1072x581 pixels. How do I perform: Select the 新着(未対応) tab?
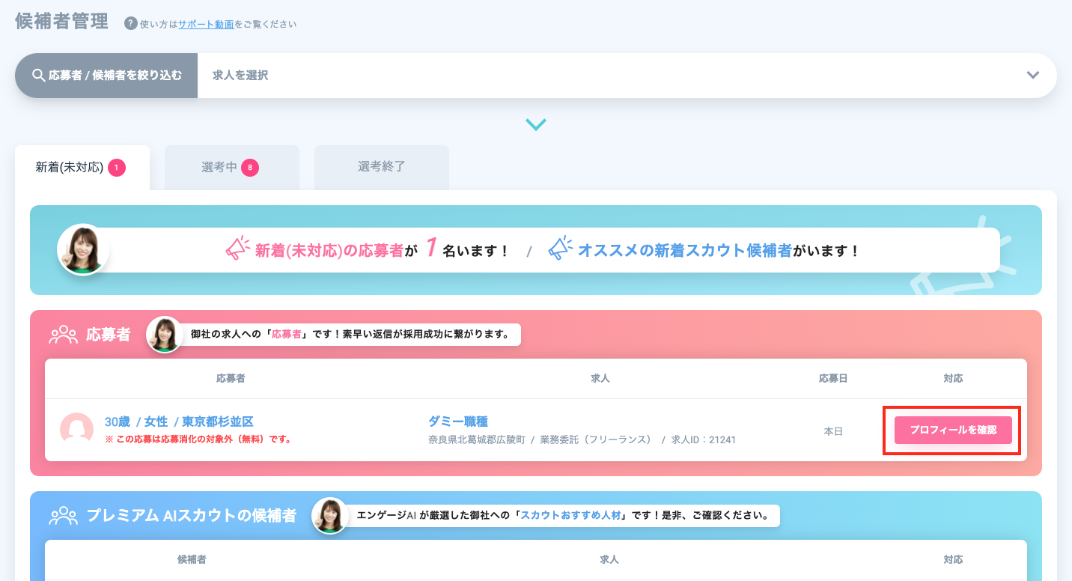click(82, 168)
